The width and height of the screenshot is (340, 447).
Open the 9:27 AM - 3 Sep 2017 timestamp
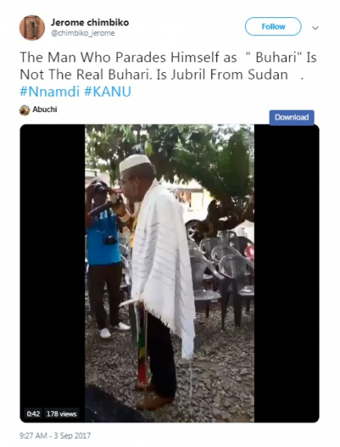pos(55,436)
